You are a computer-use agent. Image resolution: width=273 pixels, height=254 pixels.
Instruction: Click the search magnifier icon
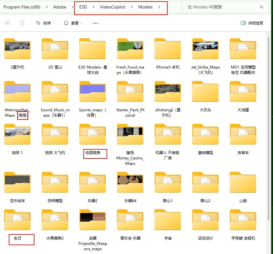point(262,7)
